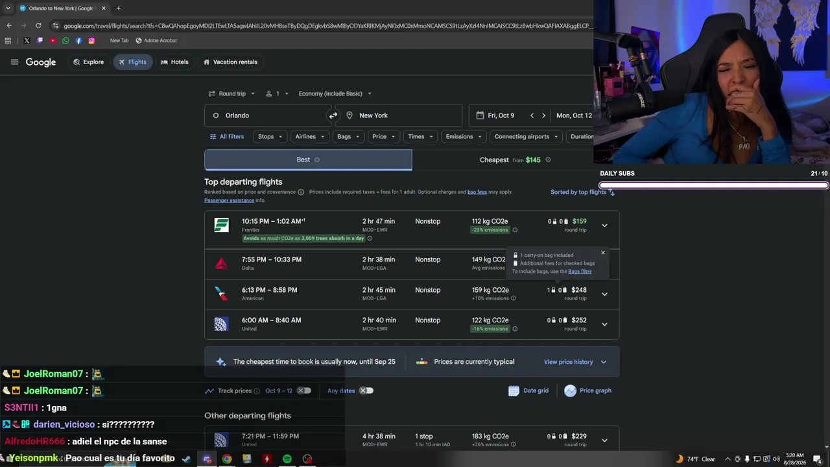Edit the New York destination field

pos(398,115)
